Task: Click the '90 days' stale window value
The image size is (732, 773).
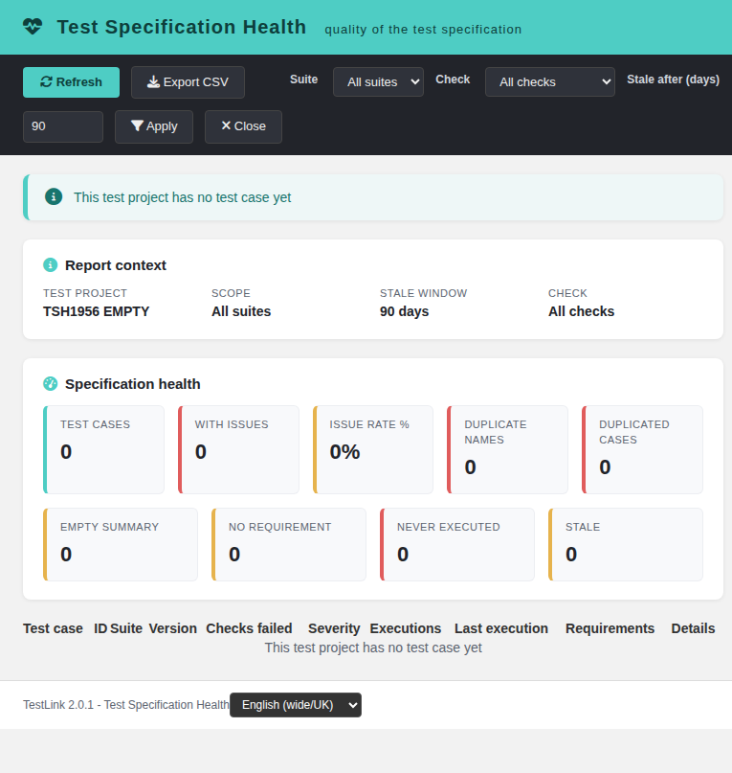Action: tap(404, 311)
